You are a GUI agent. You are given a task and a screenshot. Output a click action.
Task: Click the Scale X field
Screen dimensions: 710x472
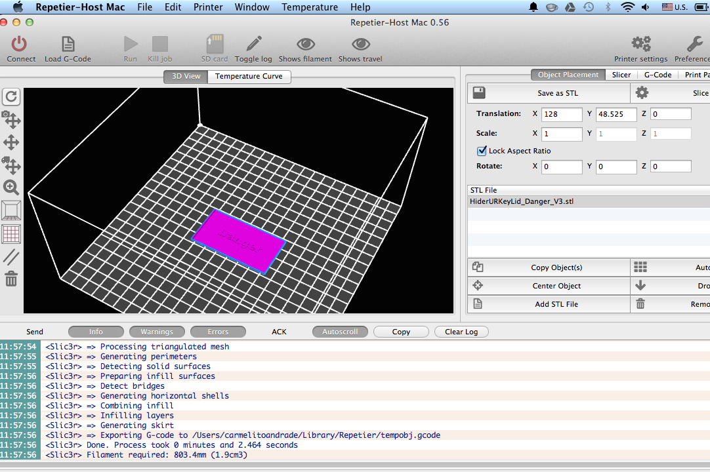pos(562,134)
